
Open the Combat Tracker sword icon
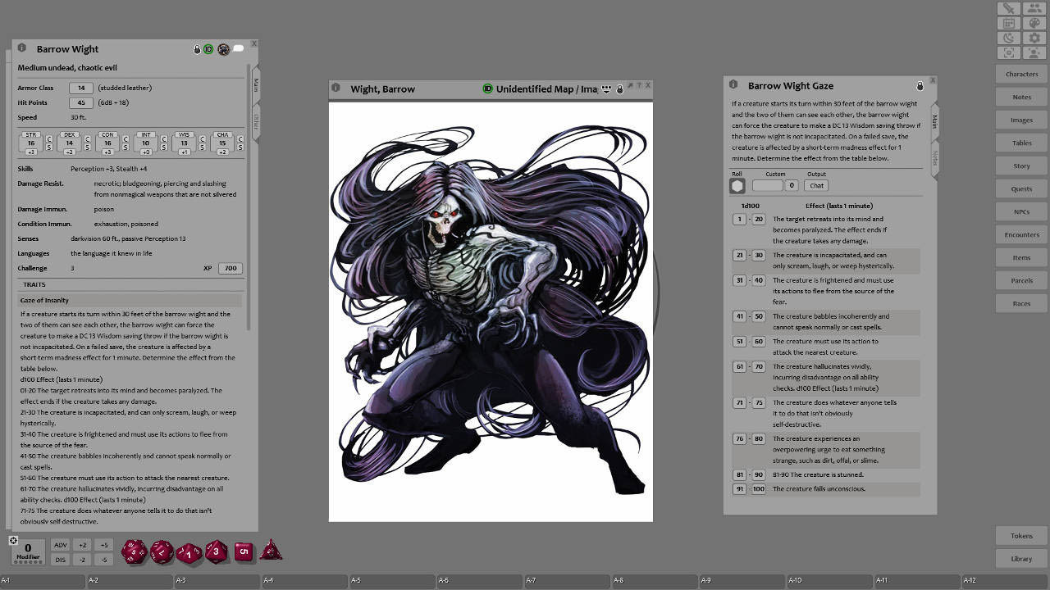(1007, 8)
